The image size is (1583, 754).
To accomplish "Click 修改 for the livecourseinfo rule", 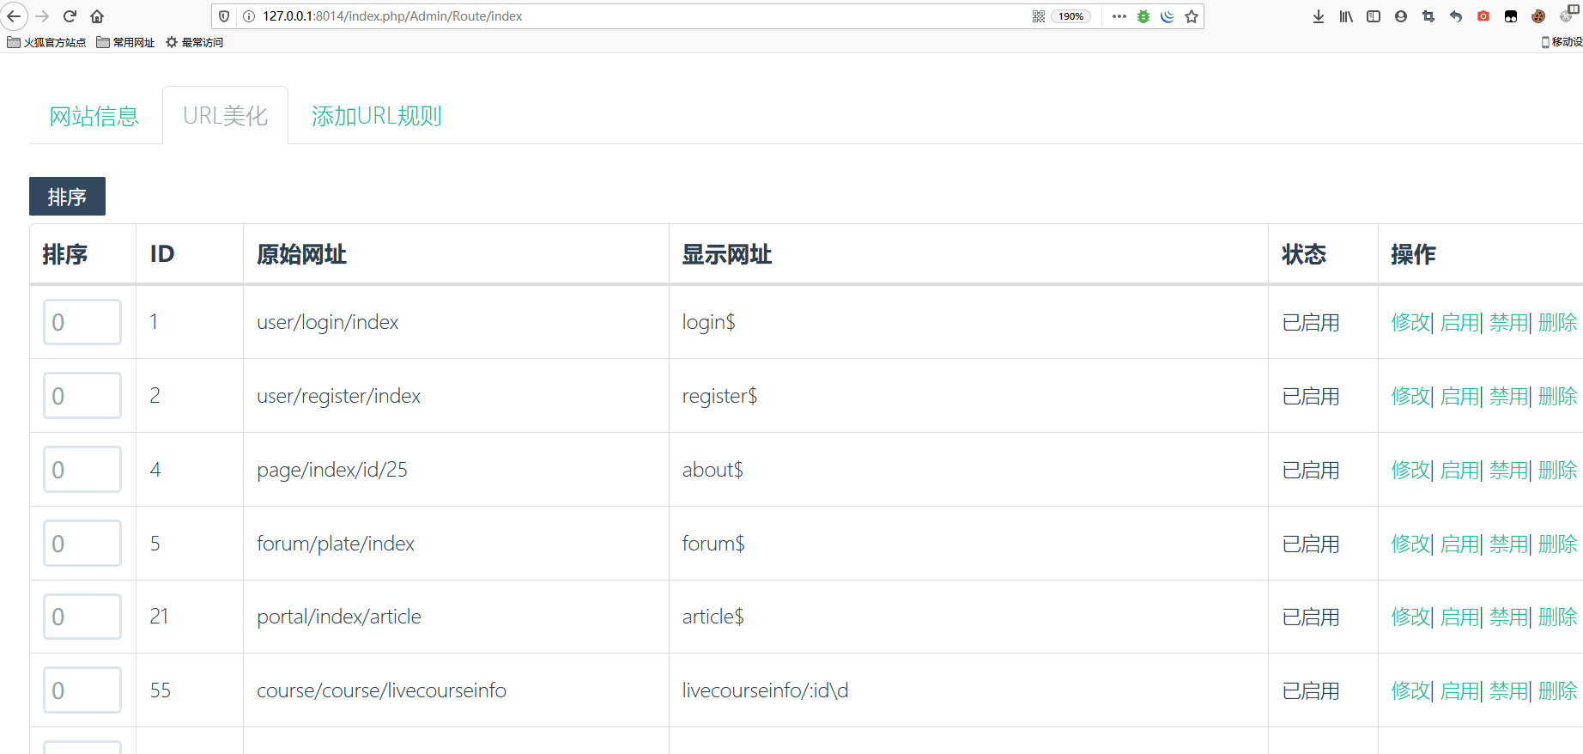I will [1410, 690].
